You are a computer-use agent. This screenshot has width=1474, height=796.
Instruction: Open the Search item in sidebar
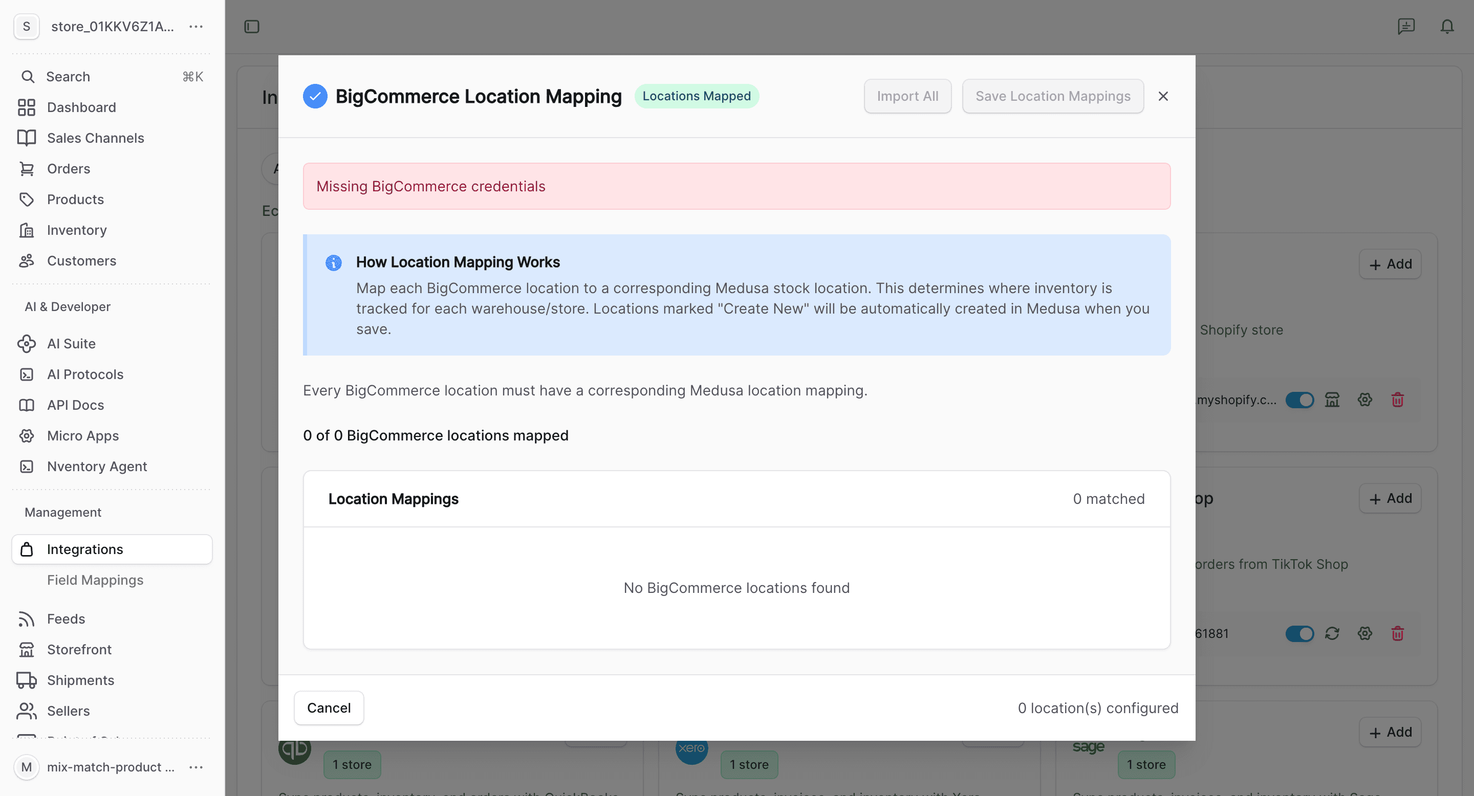click(x=112, y=77)
